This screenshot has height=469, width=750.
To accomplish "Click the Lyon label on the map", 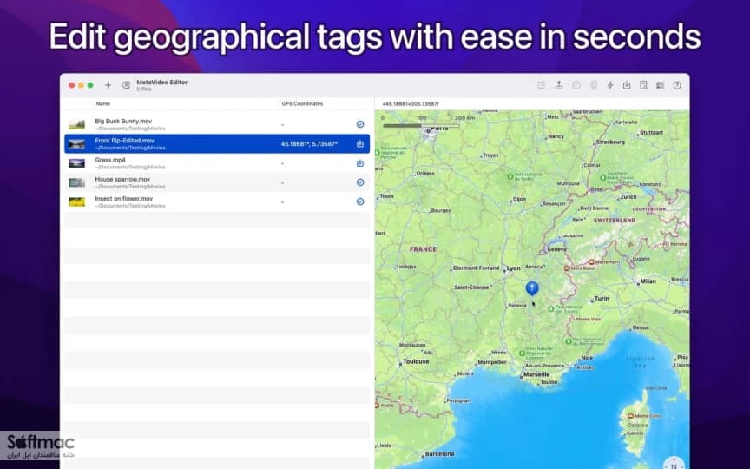I will tap(513, 268).
